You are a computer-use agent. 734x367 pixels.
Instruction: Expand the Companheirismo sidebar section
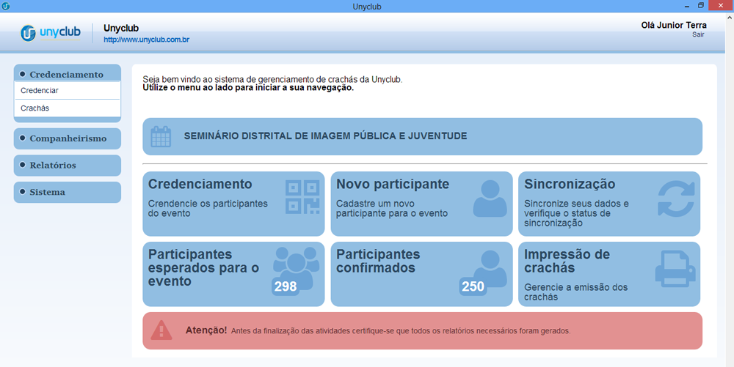pyautogui.click(x=67, y=138)
